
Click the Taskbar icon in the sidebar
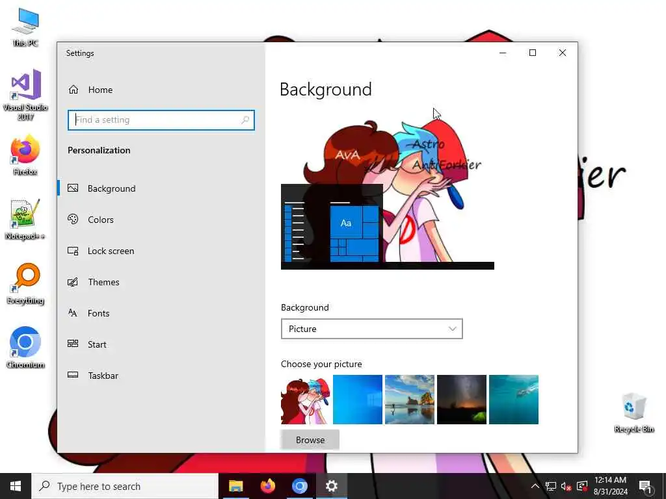(x=73, y=375)
